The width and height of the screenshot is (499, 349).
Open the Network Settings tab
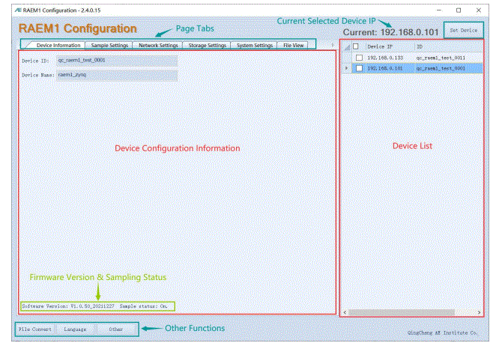point(158,45)
